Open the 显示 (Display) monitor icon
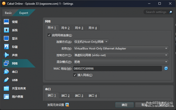 pyautogui.click(x=6, y=38)
